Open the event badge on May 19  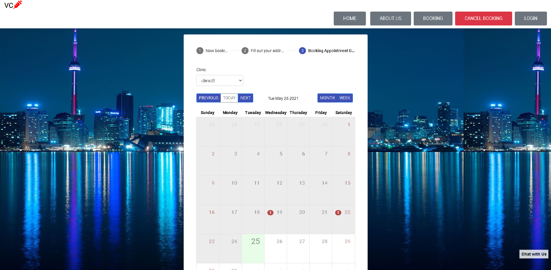click(x=270, y=212)
